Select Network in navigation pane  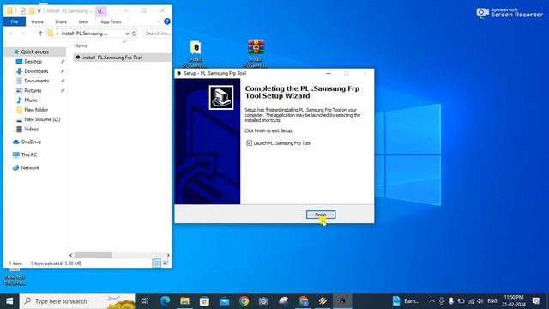point(30,168)
